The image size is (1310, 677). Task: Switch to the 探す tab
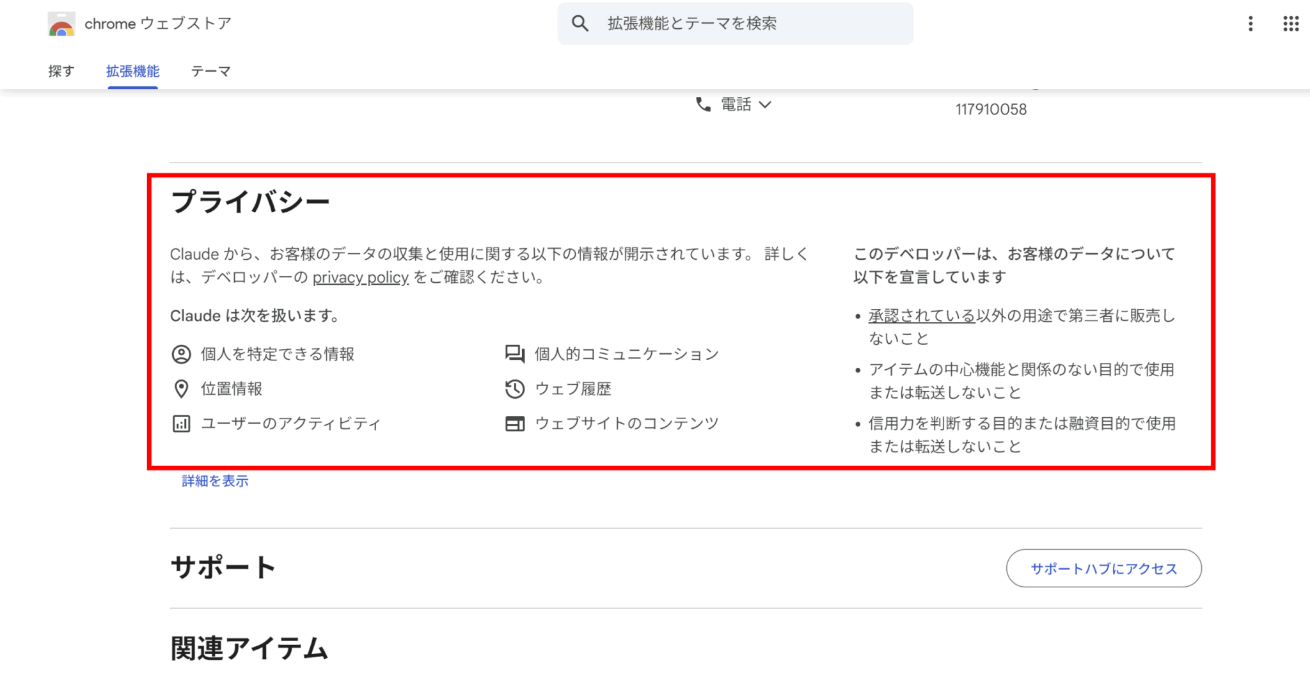[x=61, y=71]
